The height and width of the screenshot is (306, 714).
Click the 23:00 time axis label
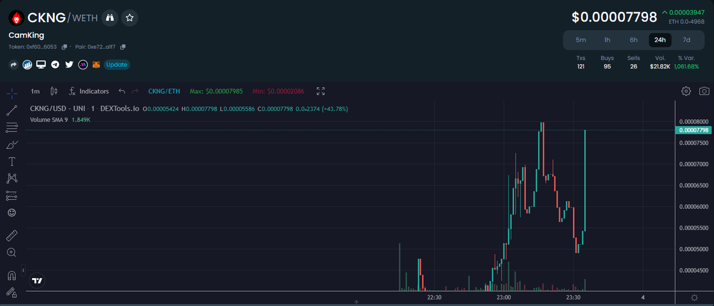[504, 297]
